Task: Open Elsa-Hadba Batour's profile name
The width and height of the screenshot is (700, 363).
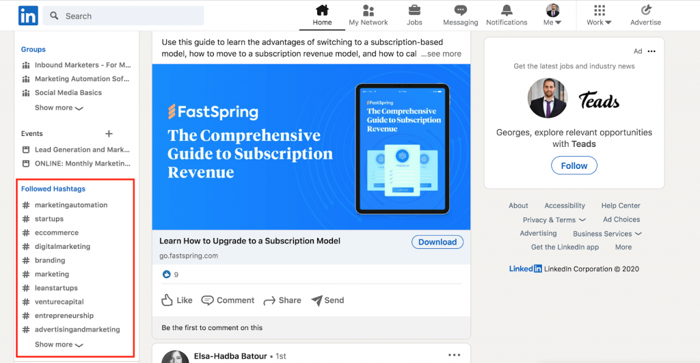Action: tap(230, 356)
